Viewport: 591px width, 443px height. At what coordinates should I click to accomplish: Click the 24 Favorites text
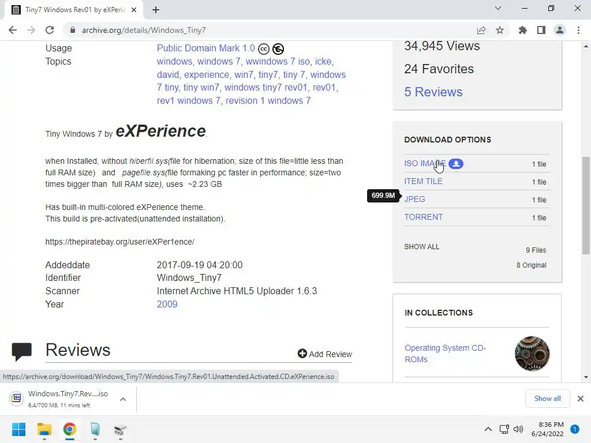[x=439, y=69]
